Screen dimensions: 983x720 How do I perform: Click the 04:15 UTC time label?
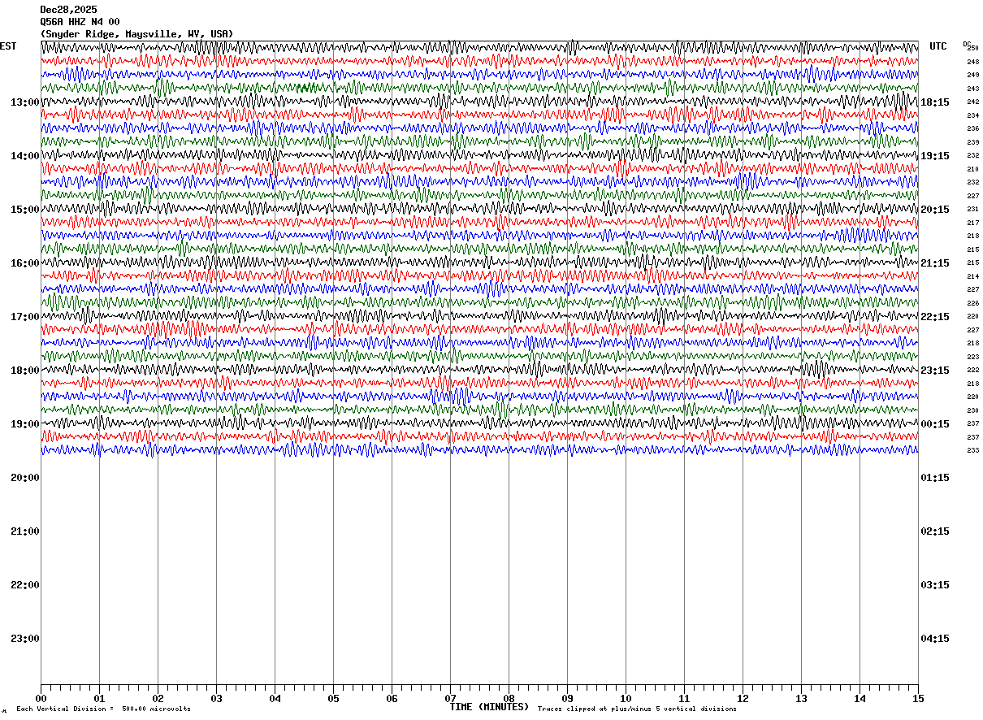point(935,639)
